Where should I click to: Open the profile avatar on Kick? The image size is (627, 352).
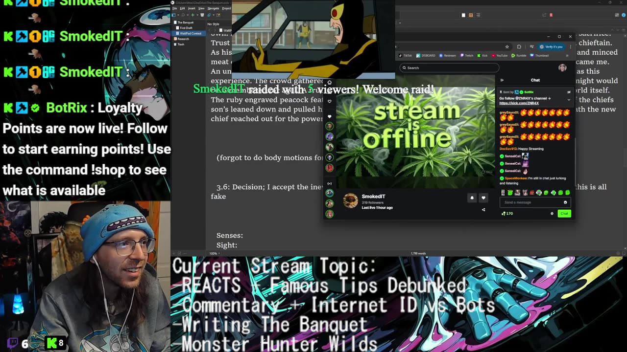point(562,68)
